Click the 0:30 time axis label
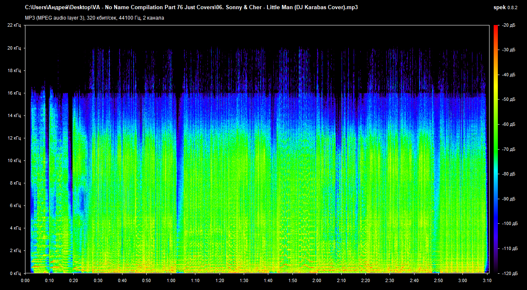 98,280
